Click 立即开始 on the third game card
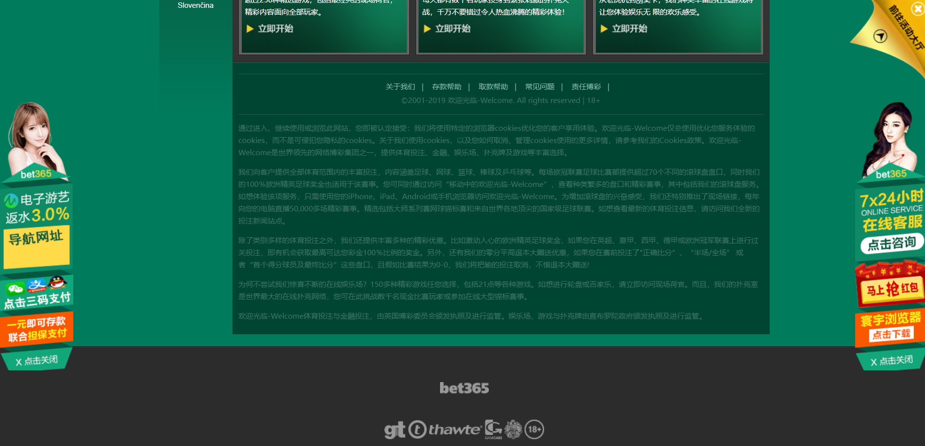925x446 pixels. (624, 29)
